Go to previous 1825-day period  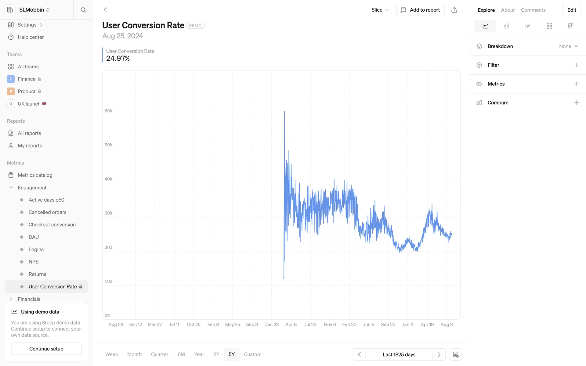[x=359, y=354]
